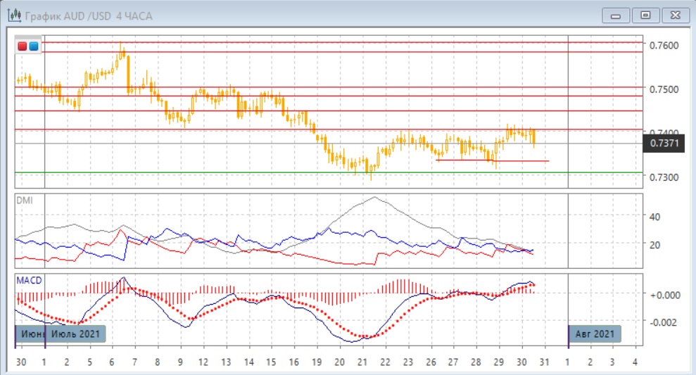696x375 pixels.
Task: Select the MACD indicator label
Action: (29, 281)
